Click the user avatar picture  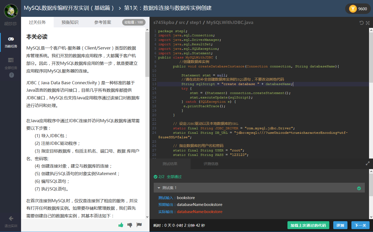click(11, 11)
